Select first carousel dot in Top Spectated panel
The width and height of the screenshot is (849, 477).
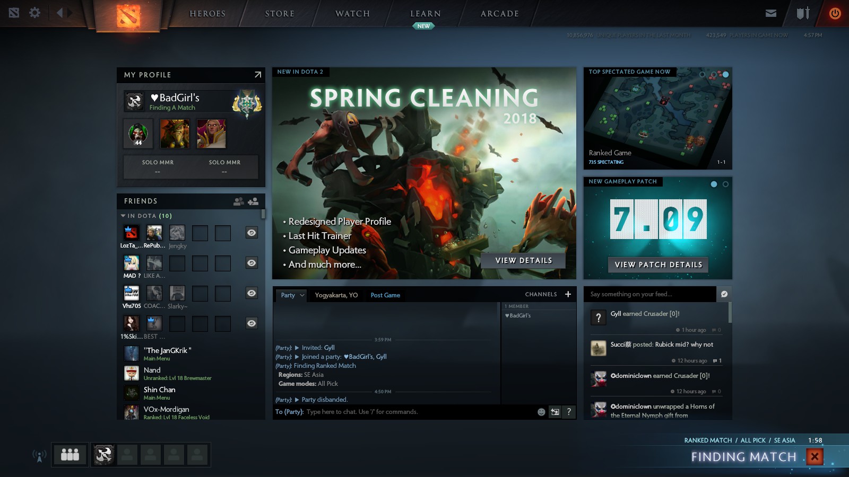tap(702, 75)
